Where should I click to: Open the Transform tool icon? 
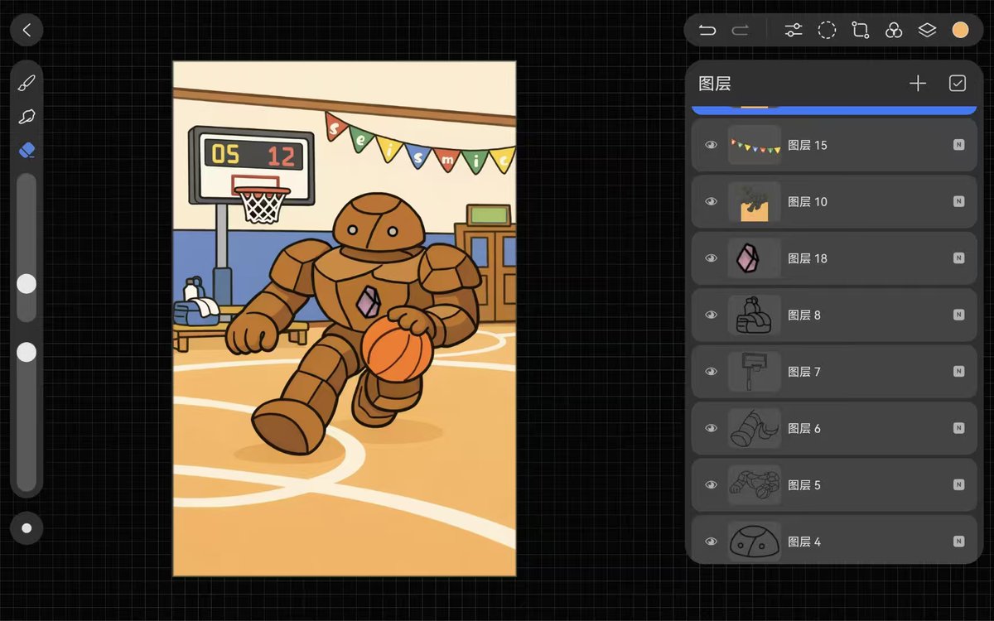[861, 31]
